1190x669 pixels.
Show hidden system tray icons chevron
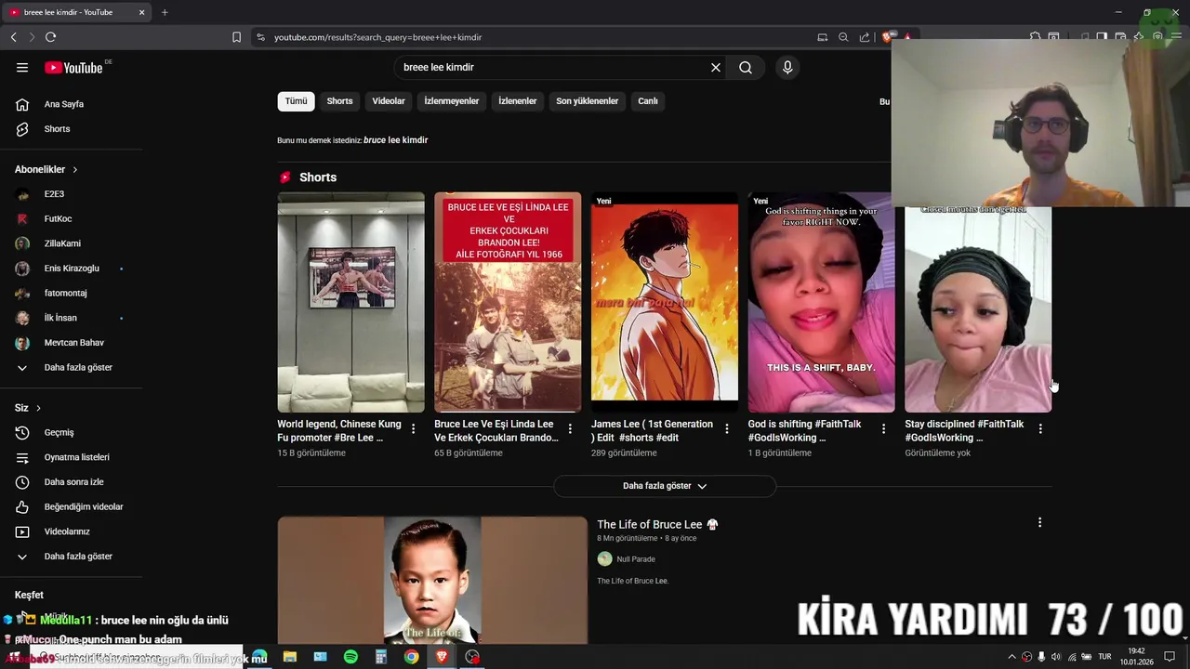pyautogui.click(x=1011, y=657)
